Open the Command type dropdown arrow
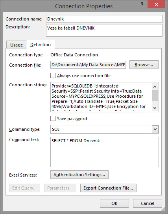This screenshot has width=168, height=214. [155, 129]
